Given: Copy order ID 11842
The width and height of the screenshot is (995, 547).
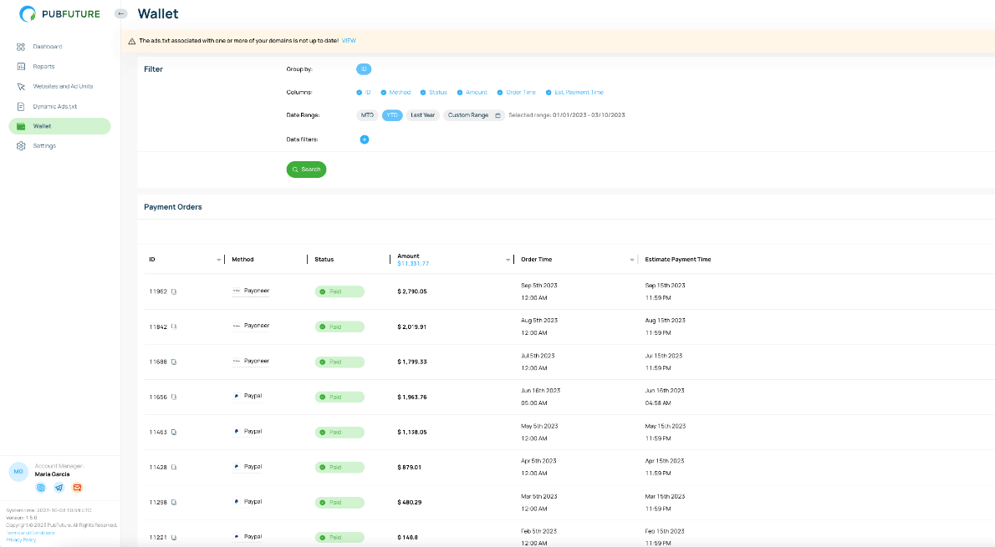Looking at the screenshot, I should click(174, 327).
